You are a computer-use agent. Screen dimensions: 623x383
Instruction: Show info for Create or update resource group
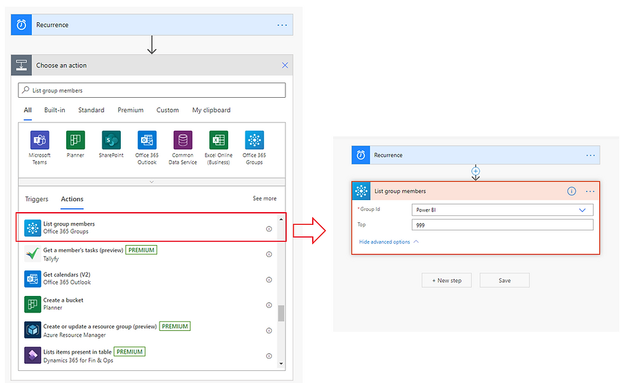[269, 331]
